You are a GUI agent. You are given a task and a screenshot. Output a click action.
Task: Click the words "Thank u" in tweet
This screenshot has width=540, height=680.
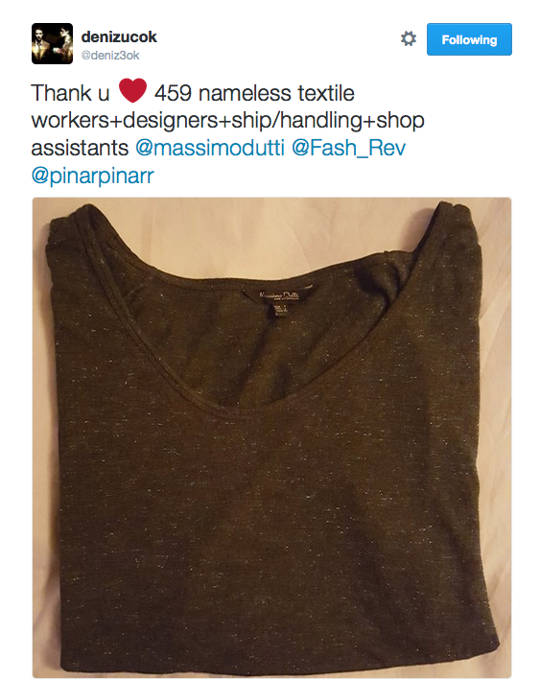pyautogui.click(x=70, y=93)
